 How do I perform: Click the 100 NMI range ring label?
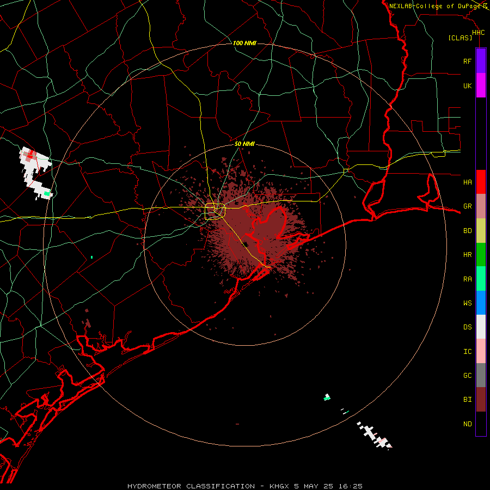244,43
